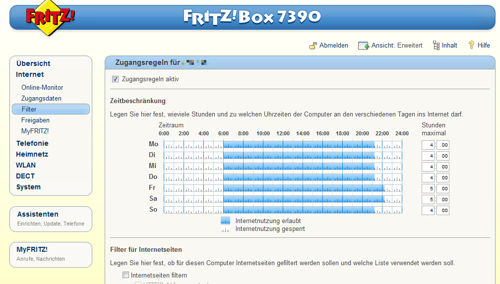Image resolution: width=500 pixels, height=284 pixels.
Task: Click the Zeitbeschränkung heading
Action: (x=138, y=101)
